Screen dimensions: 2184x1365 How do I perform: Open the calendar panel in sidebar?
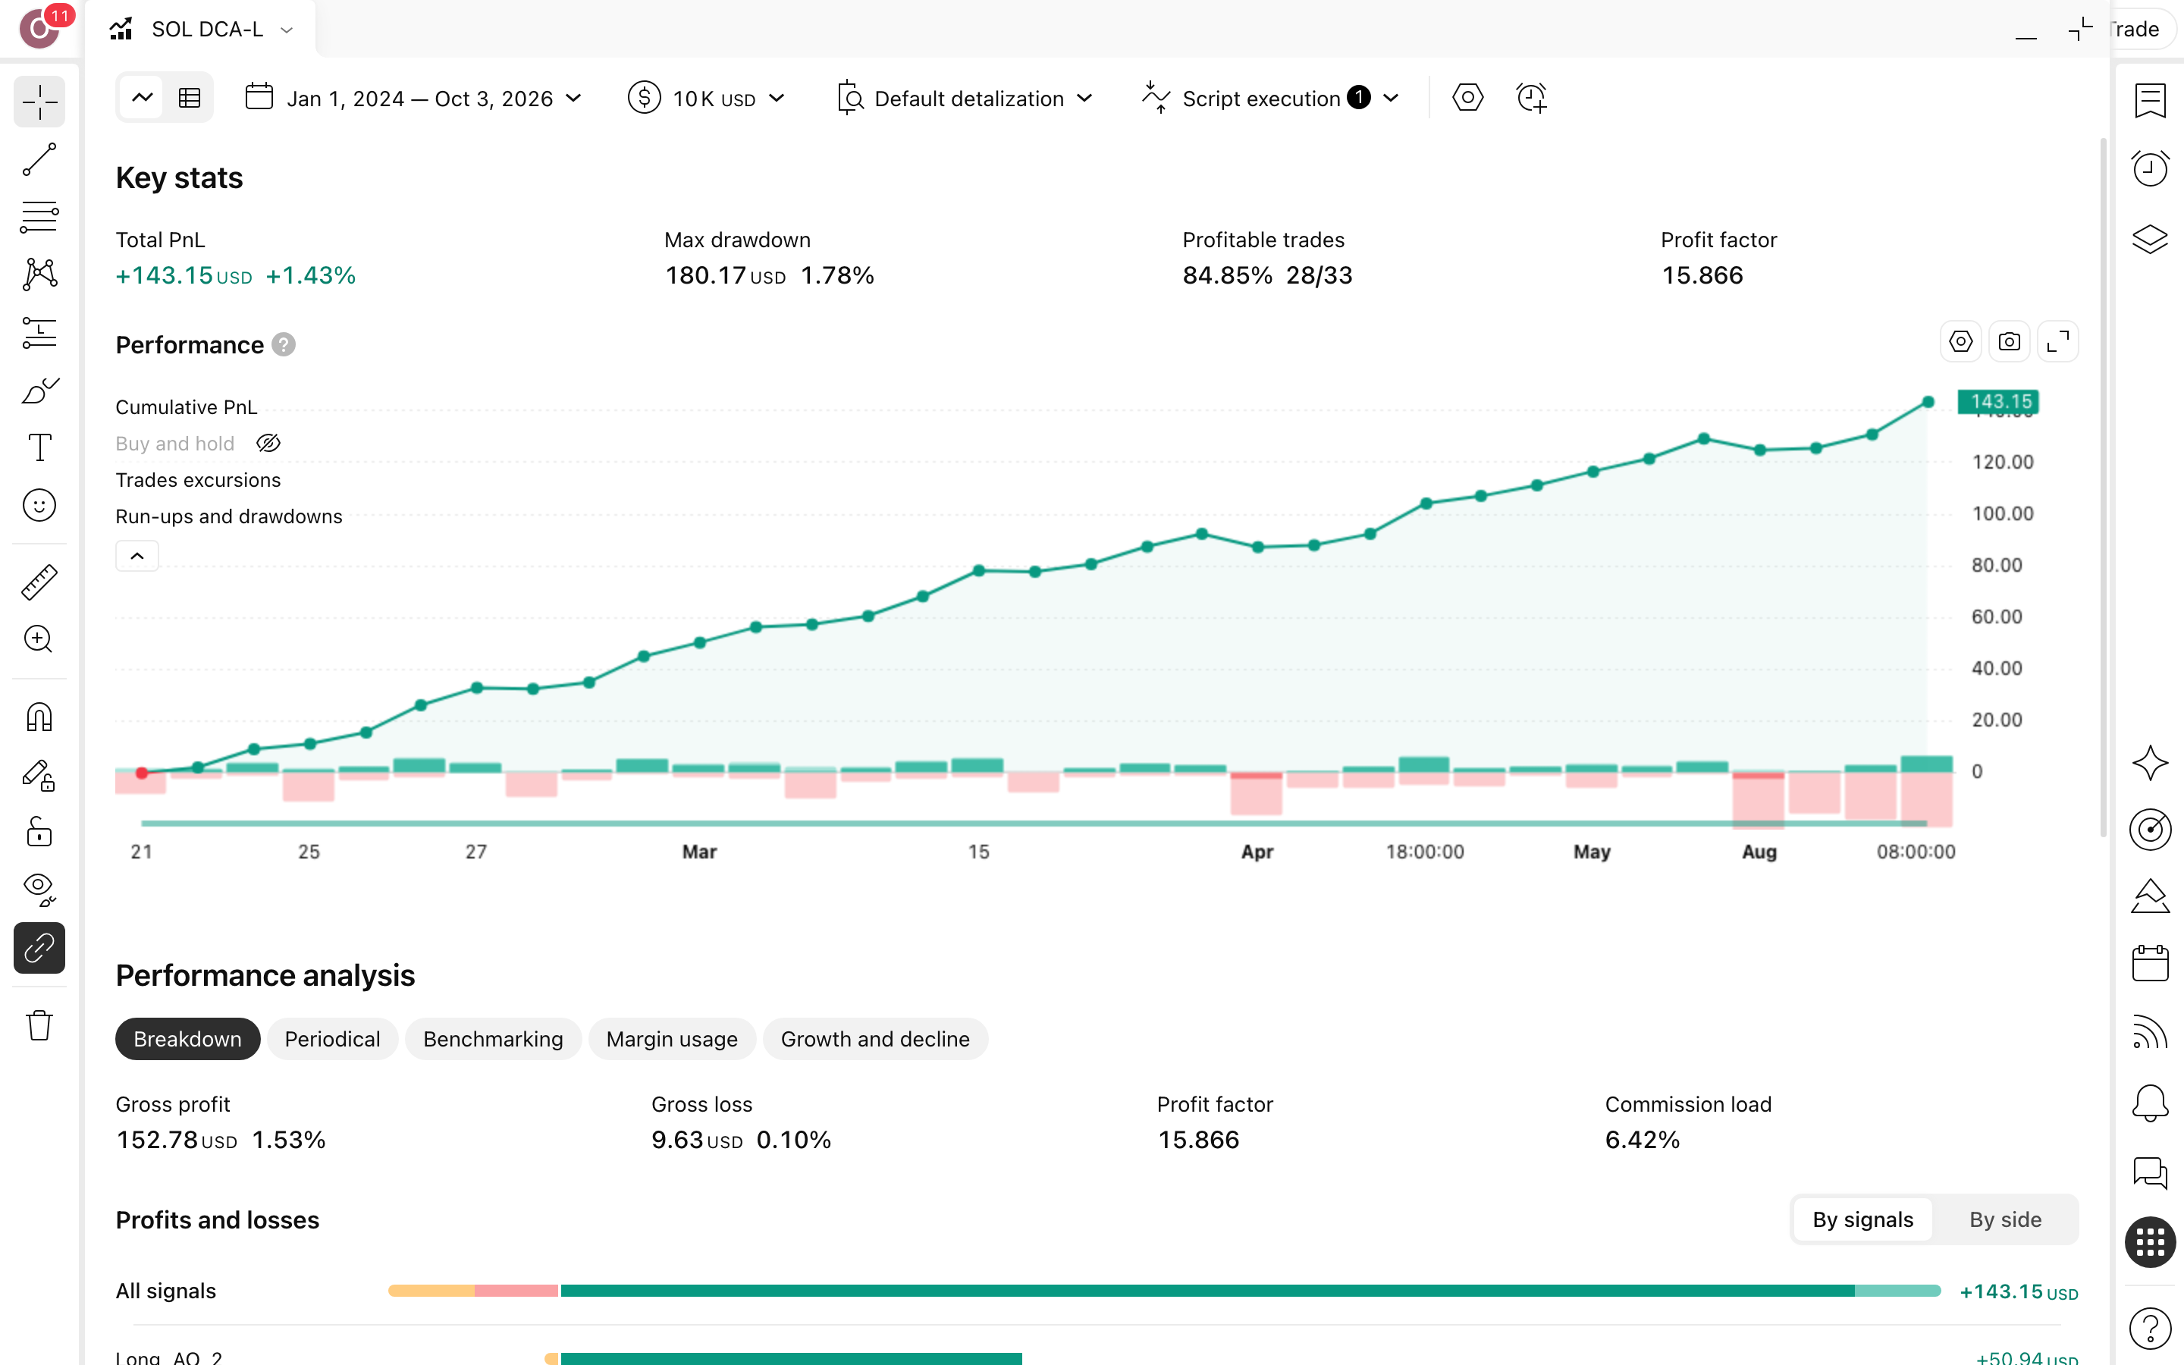2150,963
